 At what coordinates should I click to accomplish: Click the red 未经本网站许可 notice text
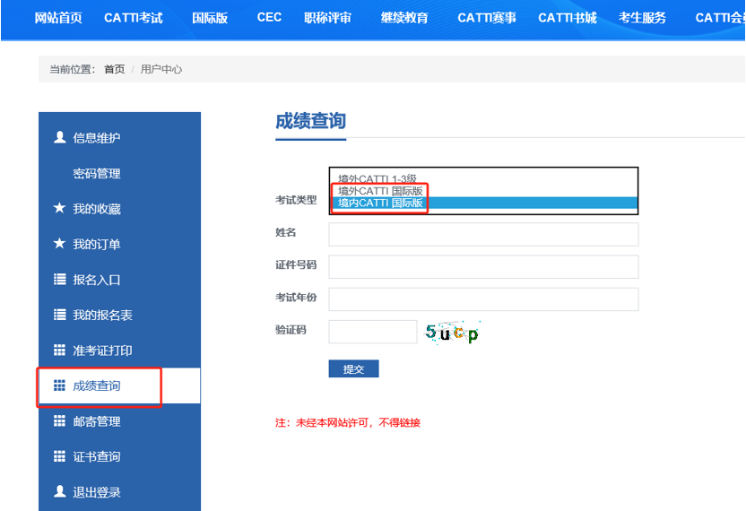click(348, 422)
